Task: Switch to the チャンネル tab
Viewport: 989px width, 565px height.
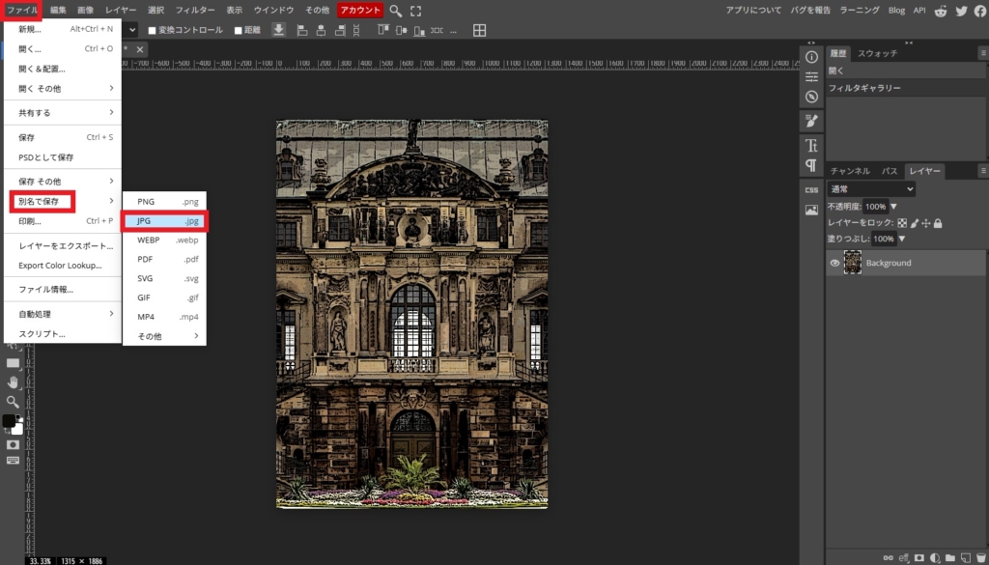Action: tap(850, 171)
